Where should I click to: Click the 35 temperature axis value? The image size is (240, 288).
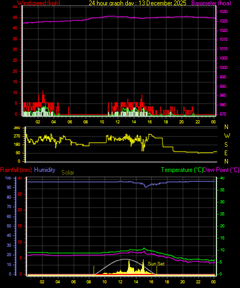222,190
